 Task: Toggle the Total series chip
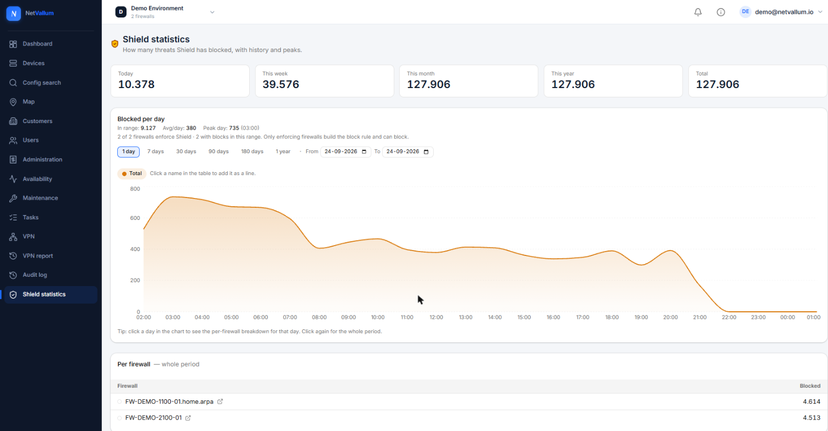[132, 173]
